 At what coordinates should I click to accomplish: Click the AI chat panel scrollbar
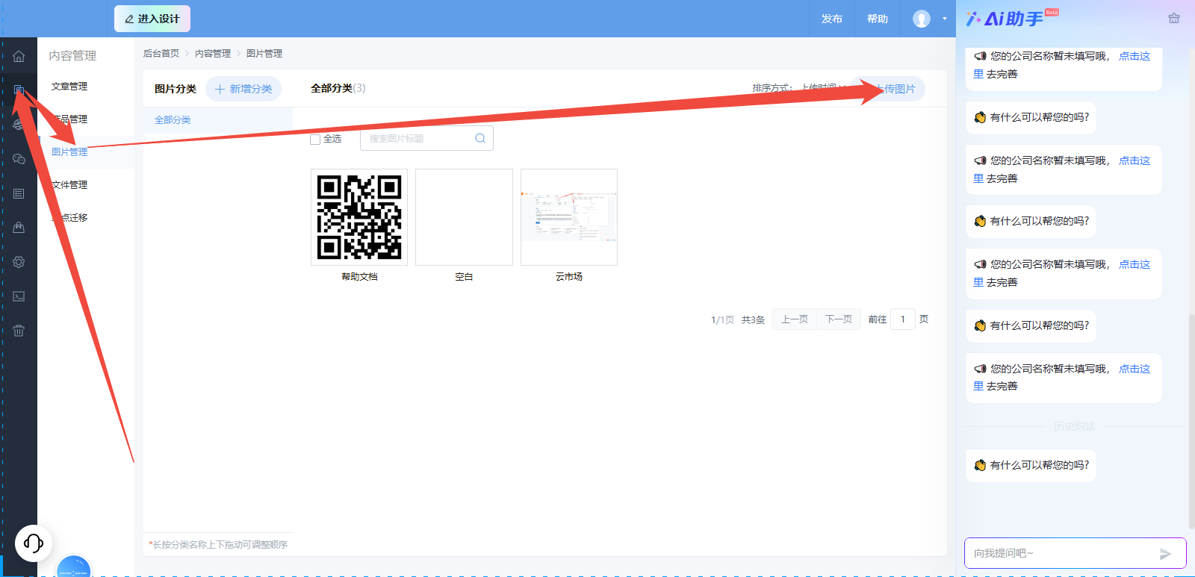tap(1191, 422)
